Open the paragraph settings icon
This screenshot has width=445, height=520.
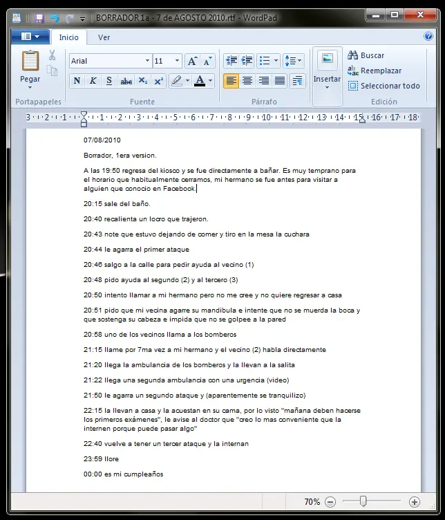[297, 81]
